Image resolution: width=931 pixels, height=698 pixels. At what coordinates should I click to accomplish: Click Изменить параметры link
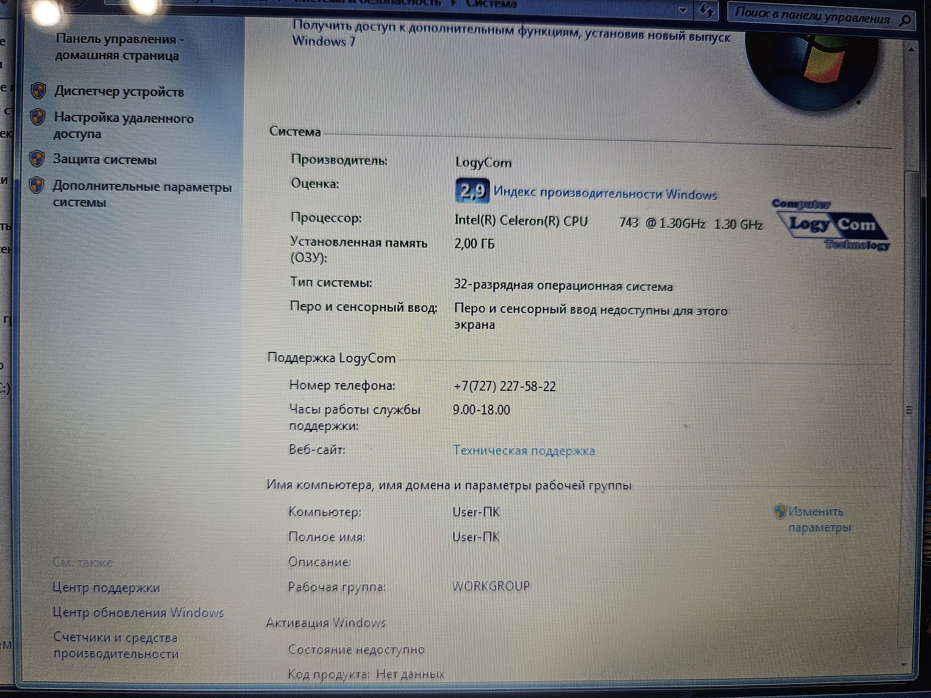click(819, 519)
